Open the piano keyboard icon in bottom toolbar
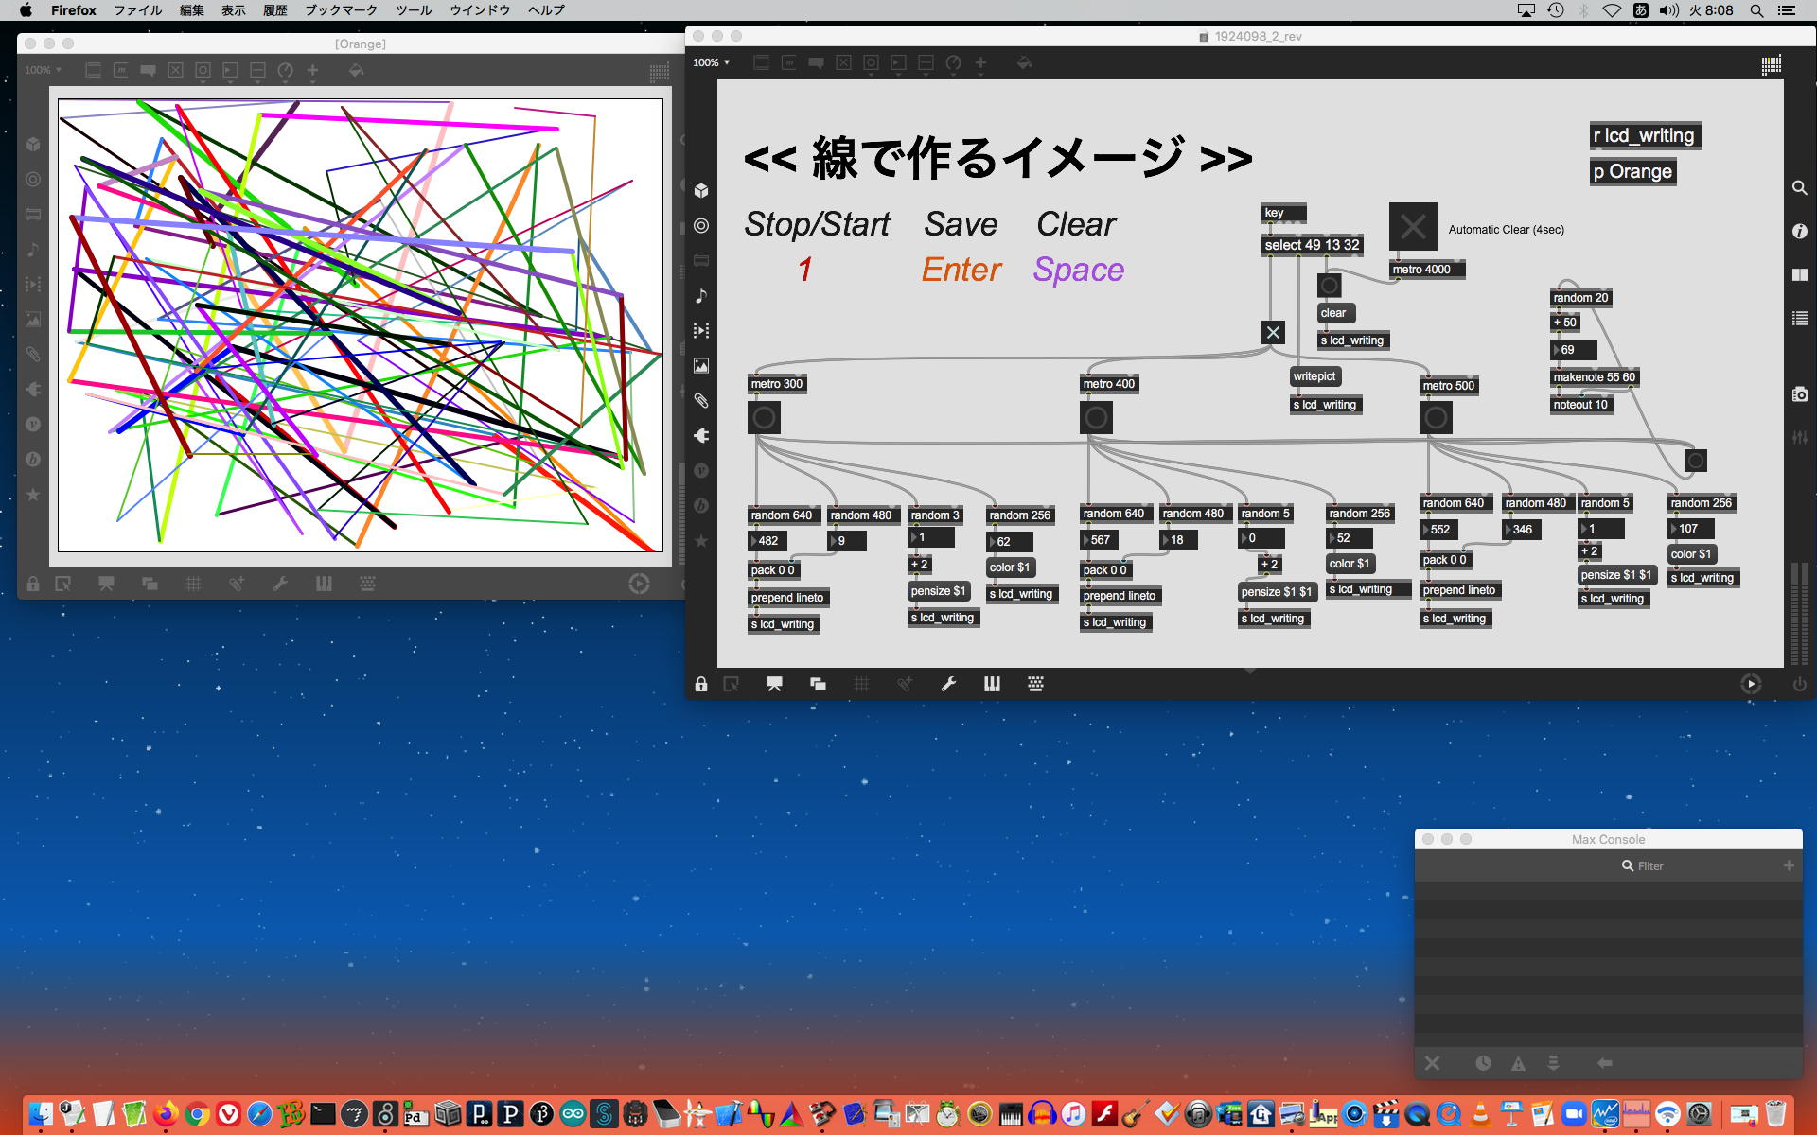Viewport: 1817px width, 1135px height. [x=992, y=684]
